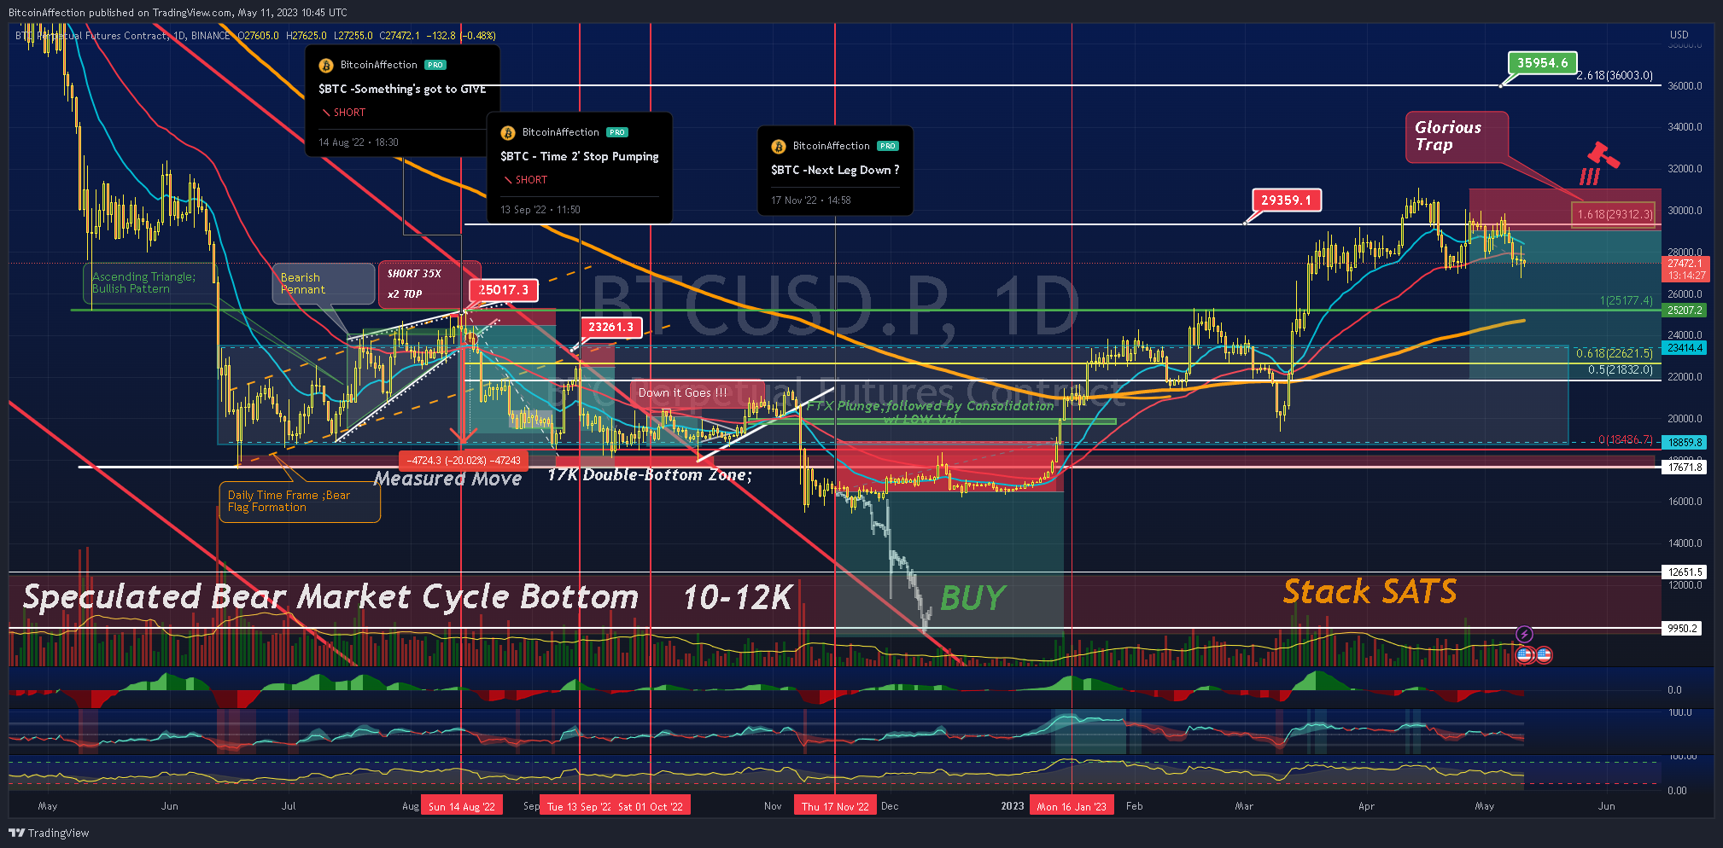The height and width of the screenshot is (848, 1723).
Task: Click PRO badge in 'Time 2' Stop Pumping' card
Action: point(617,132)
